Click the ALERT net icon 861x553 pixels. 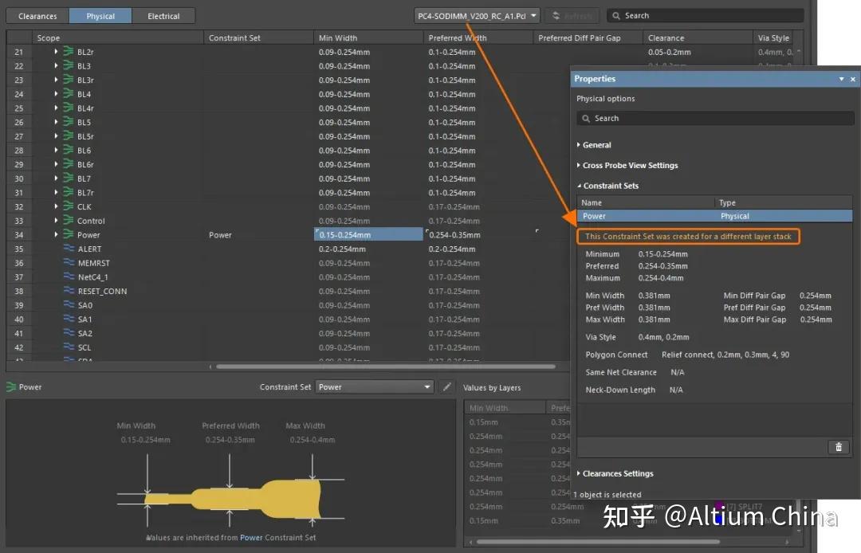point(69,249)
